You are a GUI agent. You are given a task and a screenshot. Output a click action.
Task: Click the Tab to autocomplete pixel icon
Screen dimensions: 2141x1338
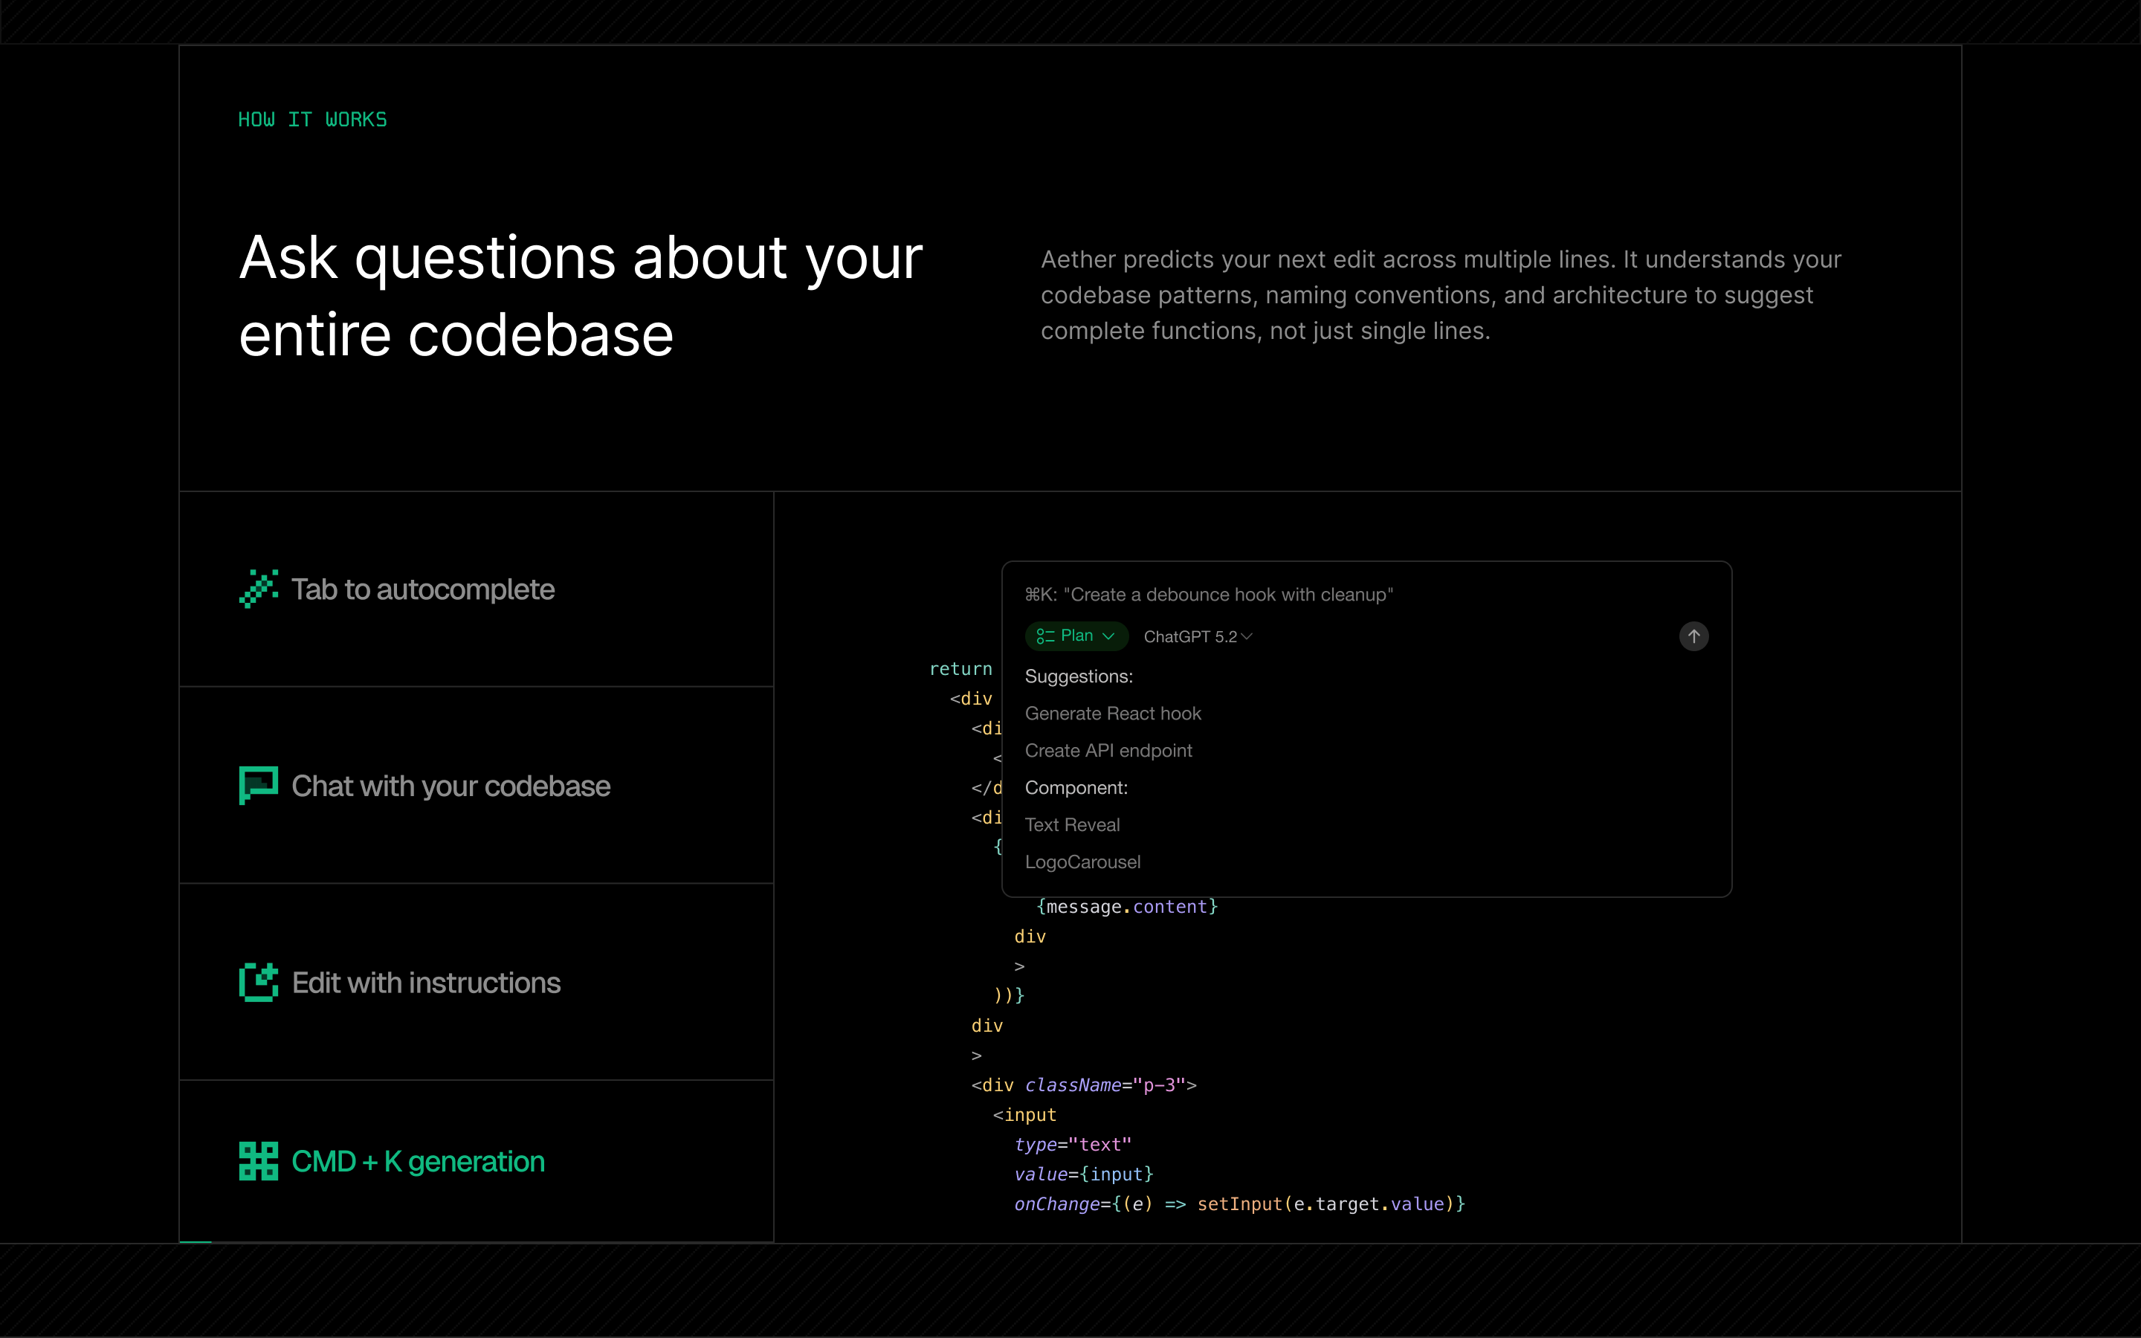point(259,589)
